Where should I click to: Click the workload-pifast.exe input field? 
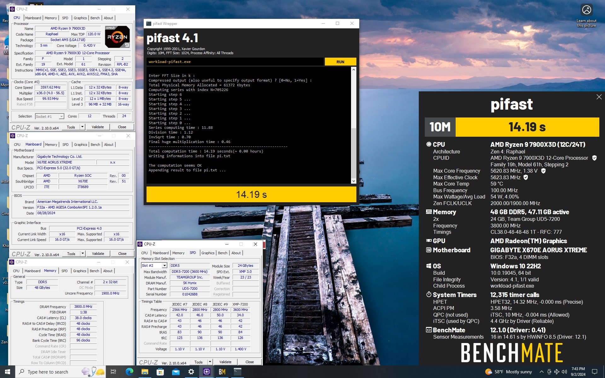click(x=235, y=62)
